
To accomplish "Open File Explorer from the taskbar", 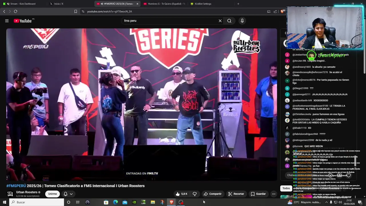I will pos(153,202).
